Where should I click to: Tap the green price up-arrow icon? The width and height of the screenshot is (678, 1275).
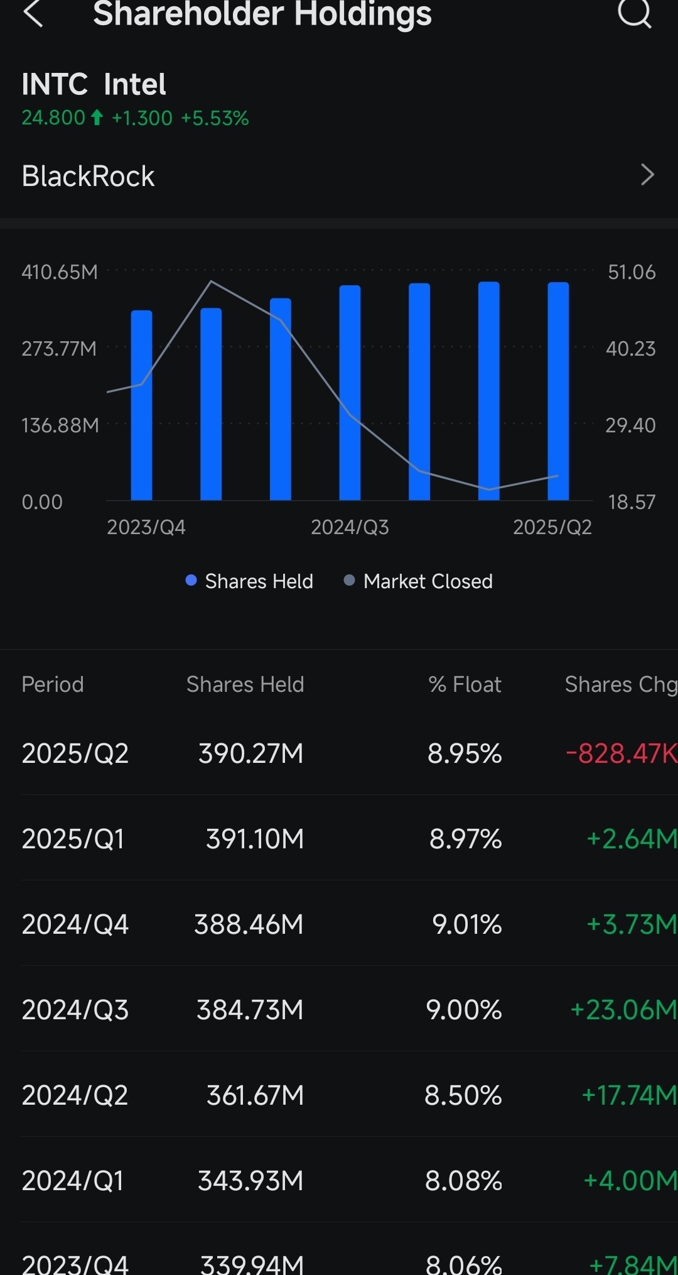[97, 118]
